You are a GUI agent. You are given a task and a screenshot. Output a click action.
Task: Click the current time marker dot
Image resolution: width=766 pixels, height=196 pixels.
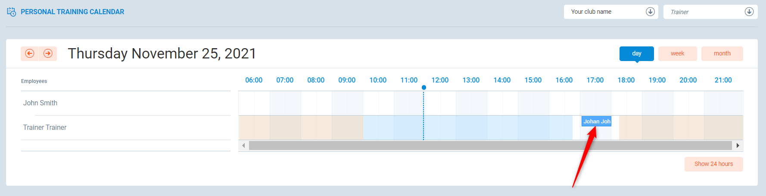424,87
